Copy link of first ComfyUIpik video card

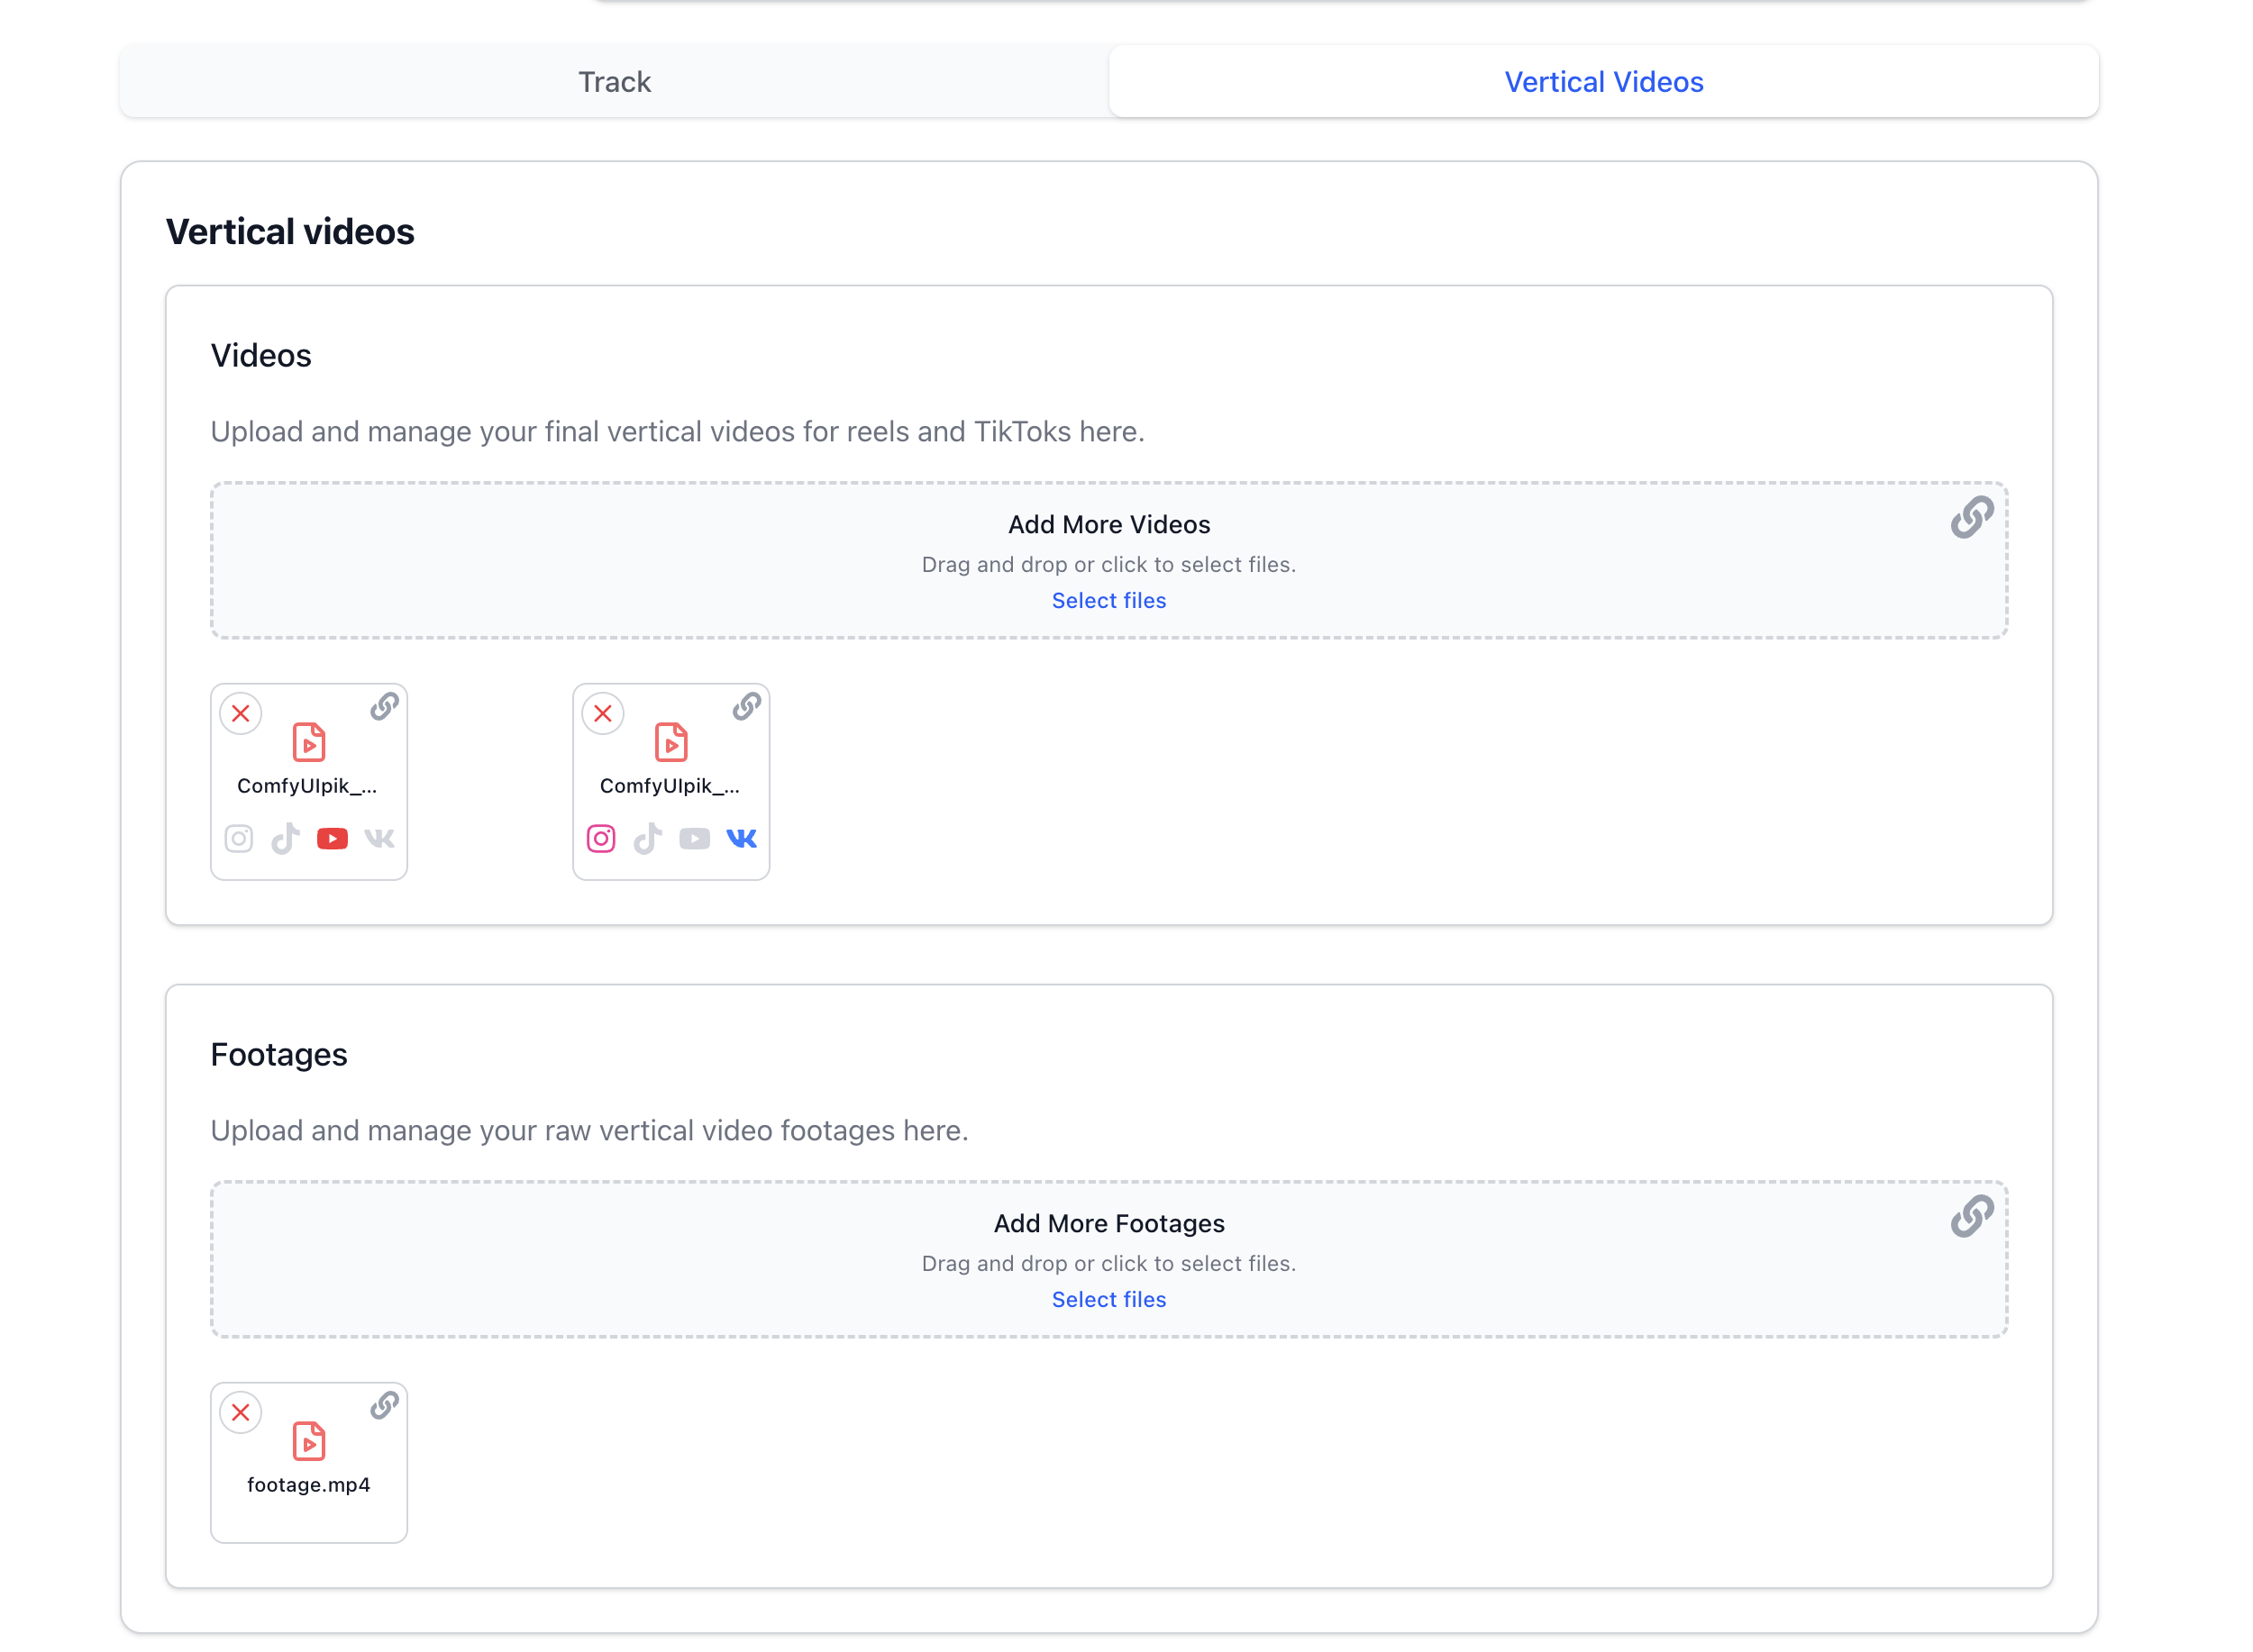[x=384, y=707]
